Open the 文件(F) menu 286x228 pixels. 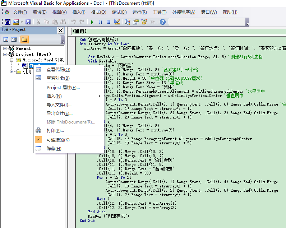[20, 12]
